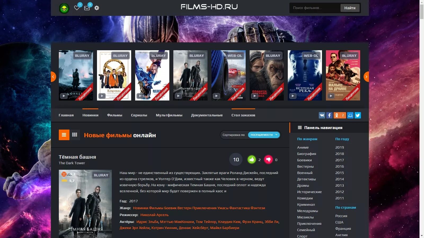Image resolution: width=424 pixels, height=238 pixels.
Task: Share via VK social icon
Action: tap(322, 115)
